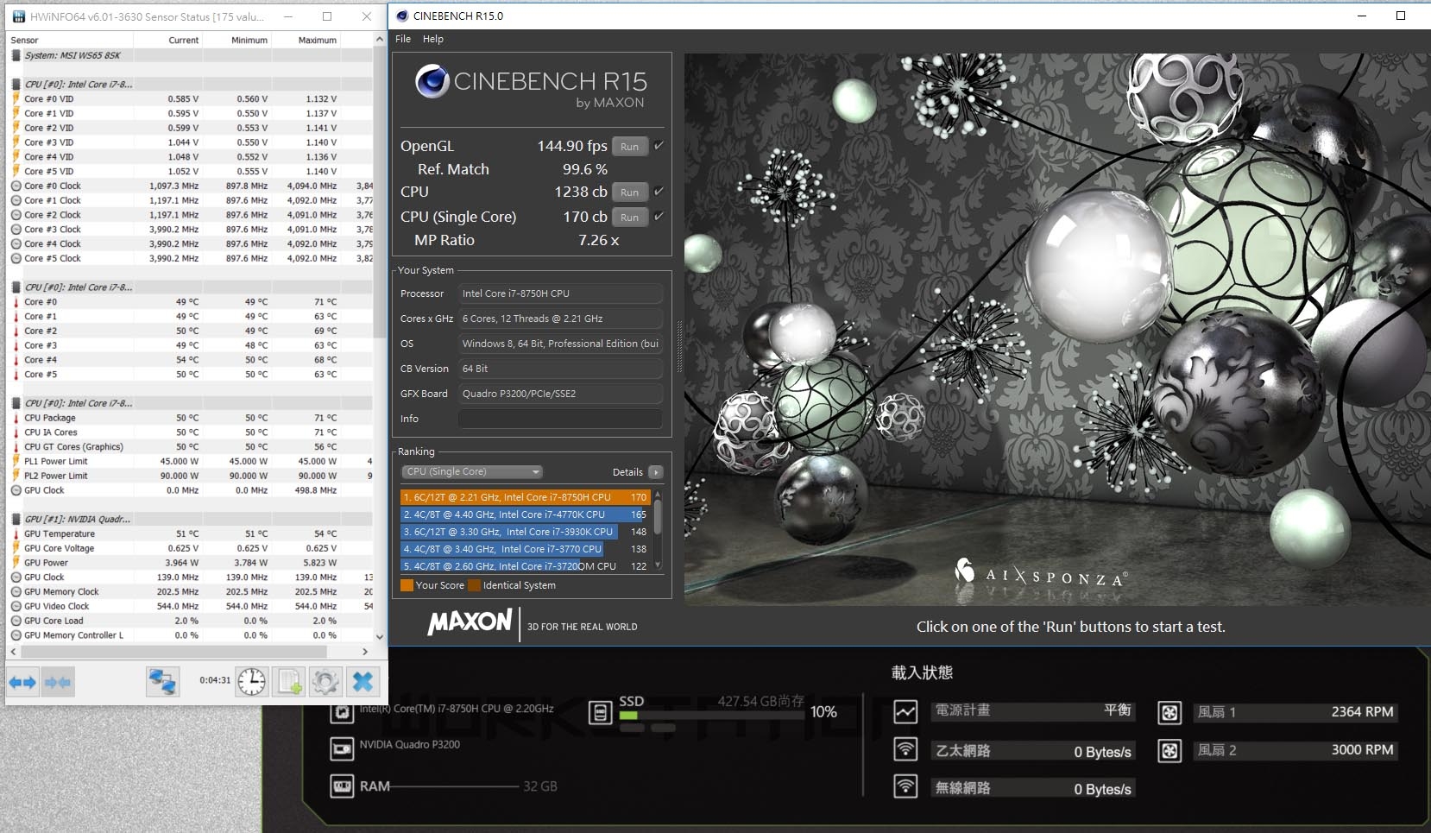Click the power plan graph icon
The width and height of the screenshot is (1431, 833).
905,712
